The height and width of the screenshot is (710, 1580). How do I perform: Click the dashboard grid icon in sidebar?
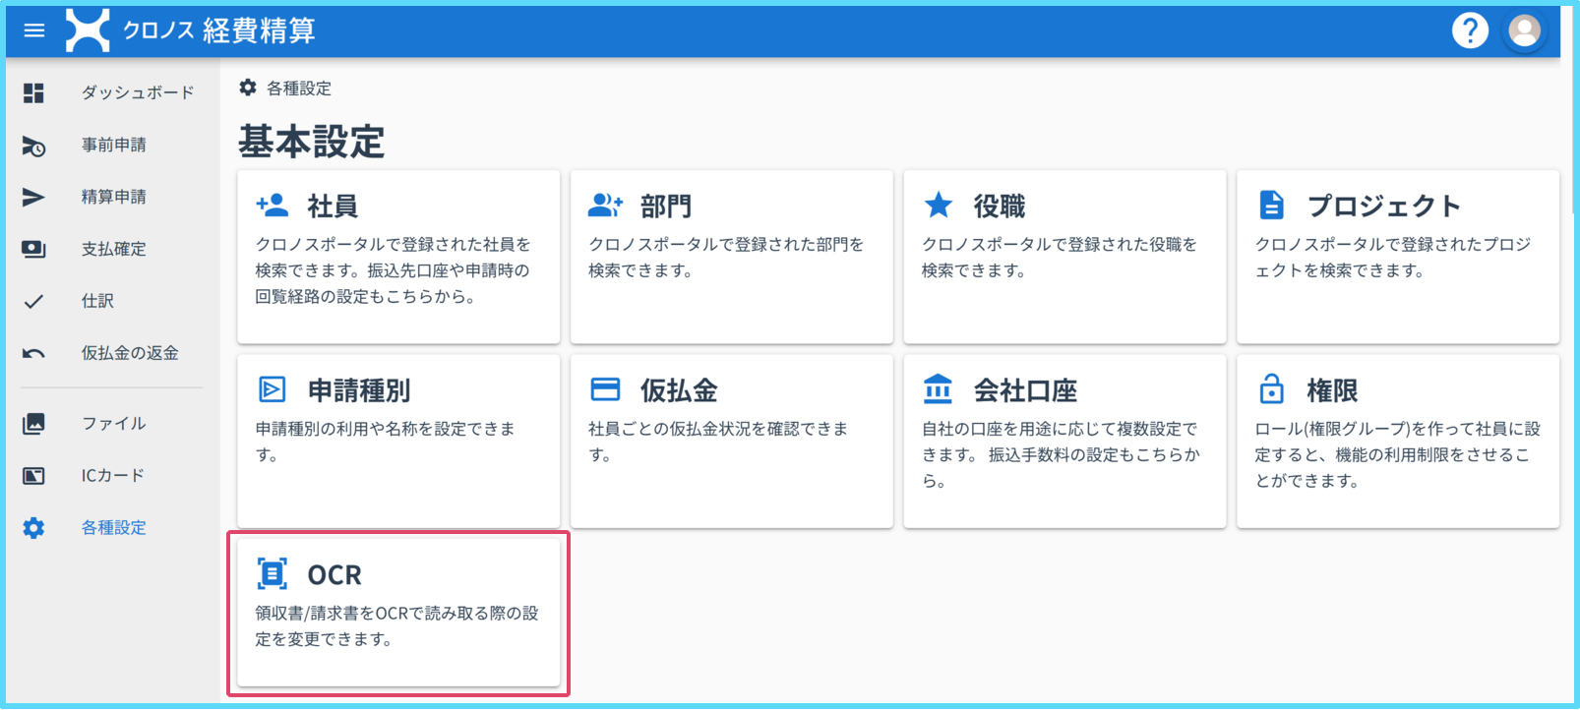point(33,92)
